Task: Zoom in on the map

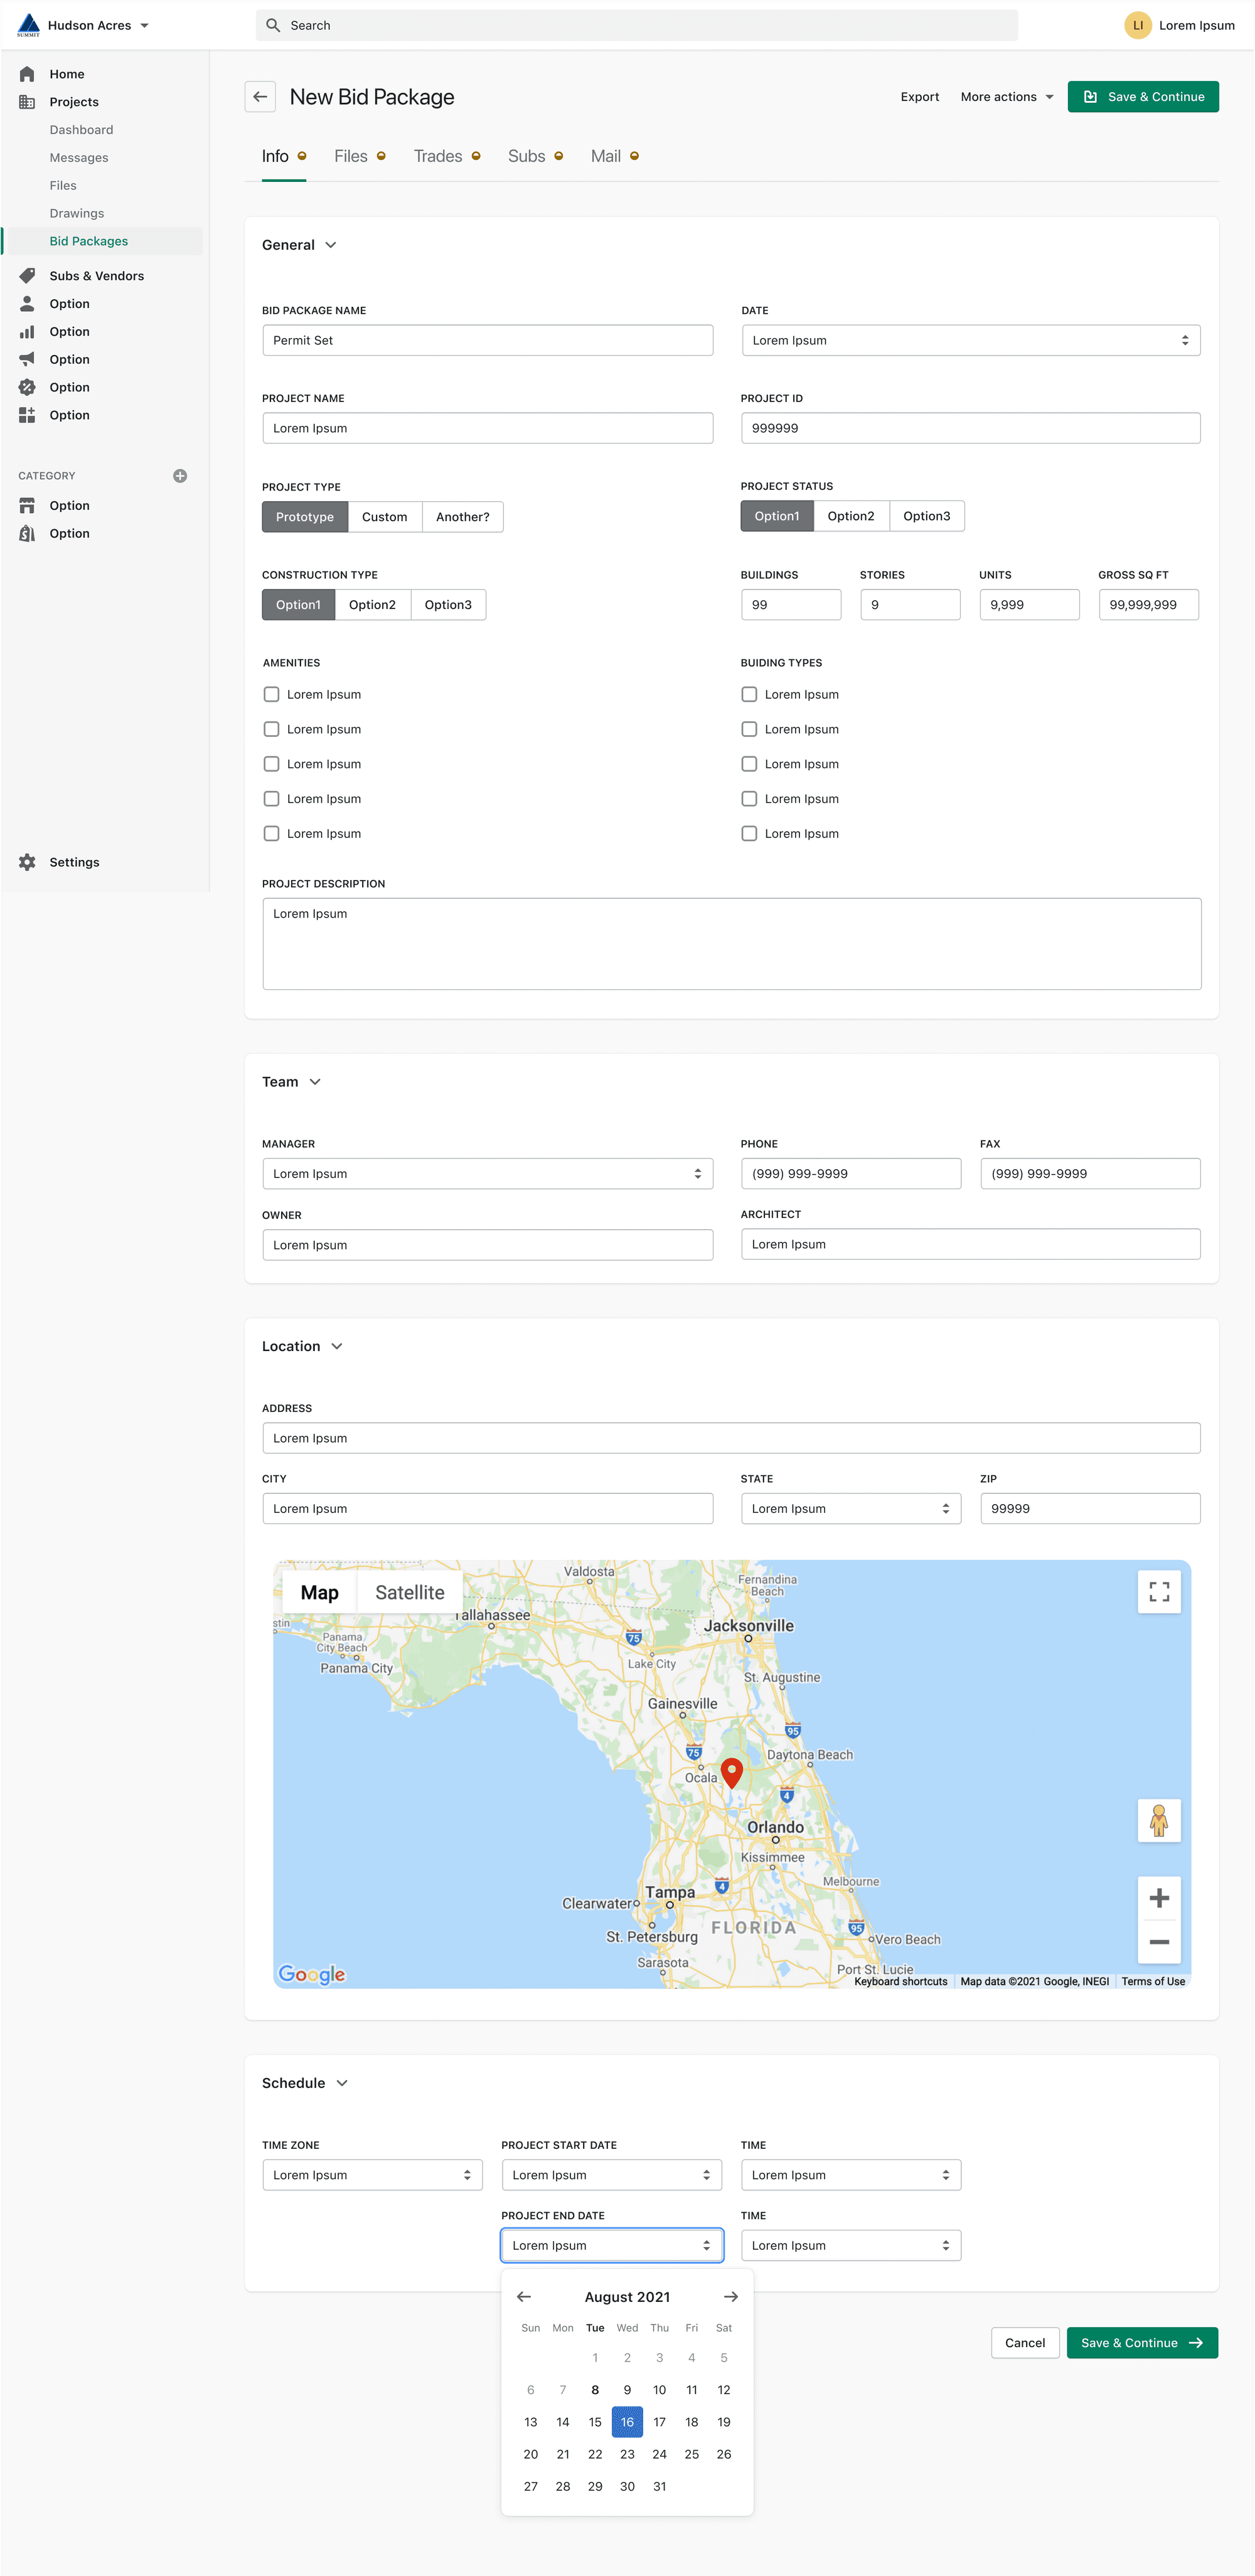Action: click(1158, 1898)
